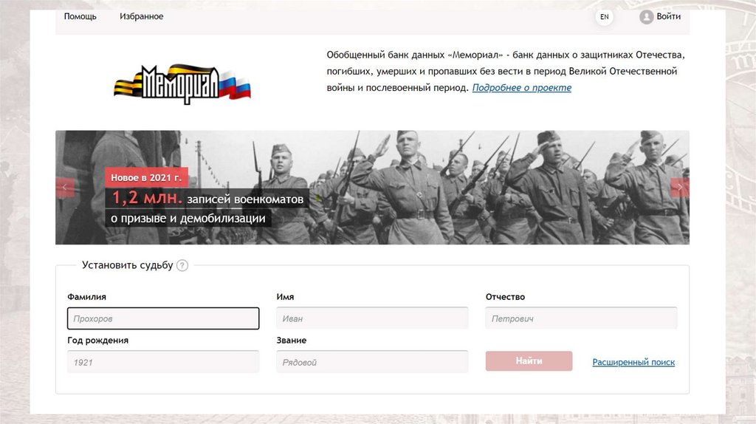The image size is (756, 424).
Task: Focus the Фамилия input field
Action: (x=163, y=318)
